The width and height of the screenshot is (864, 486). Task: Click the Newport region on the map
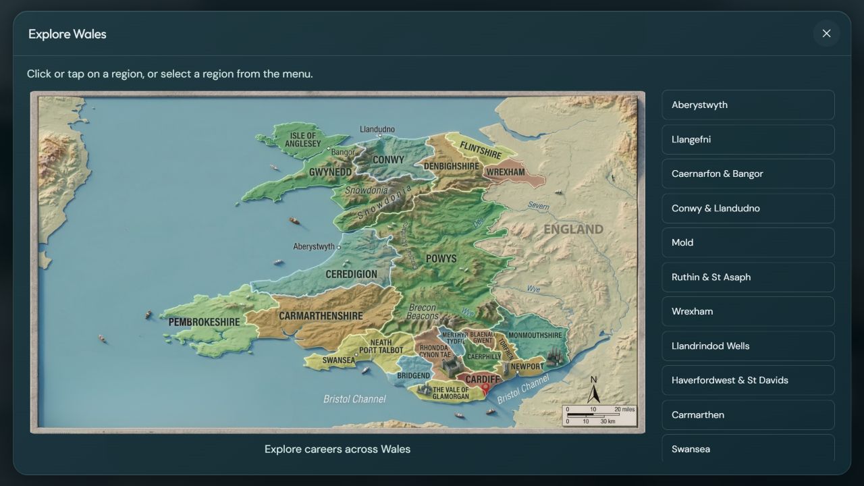(527, 367)
